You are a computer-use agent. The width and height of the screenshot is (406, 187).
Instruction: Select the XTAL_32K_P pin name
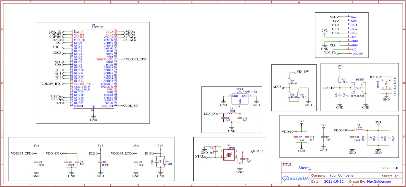(x=82, y=87)
